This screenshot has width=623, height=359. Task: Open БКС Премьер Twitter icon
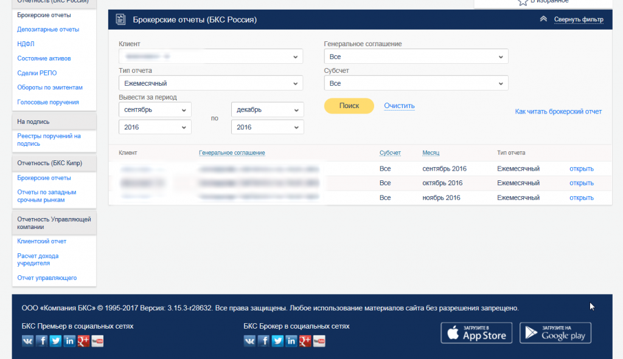(x=55, y=341)
